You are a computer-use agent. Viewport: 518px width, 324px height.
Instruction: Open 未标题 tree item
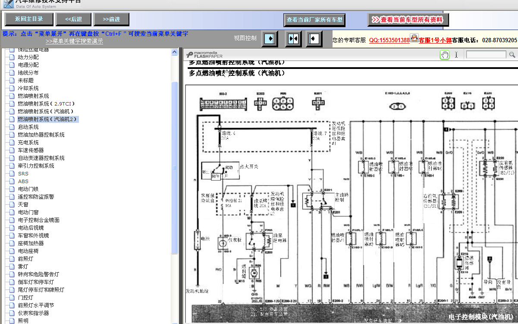point(25,80)
